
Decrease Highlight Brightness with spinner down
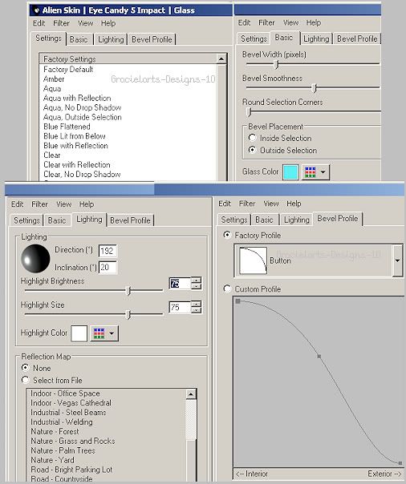[x=197, y=286]
